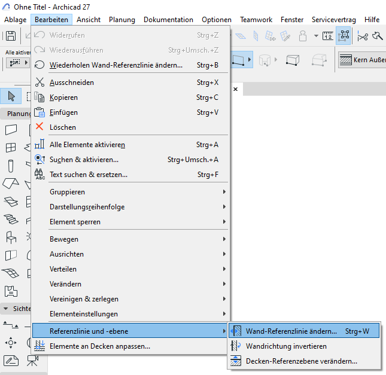Click the Save icon in the toolbar
This screenshot has width=386, height=375.
(x=11, y=36)
